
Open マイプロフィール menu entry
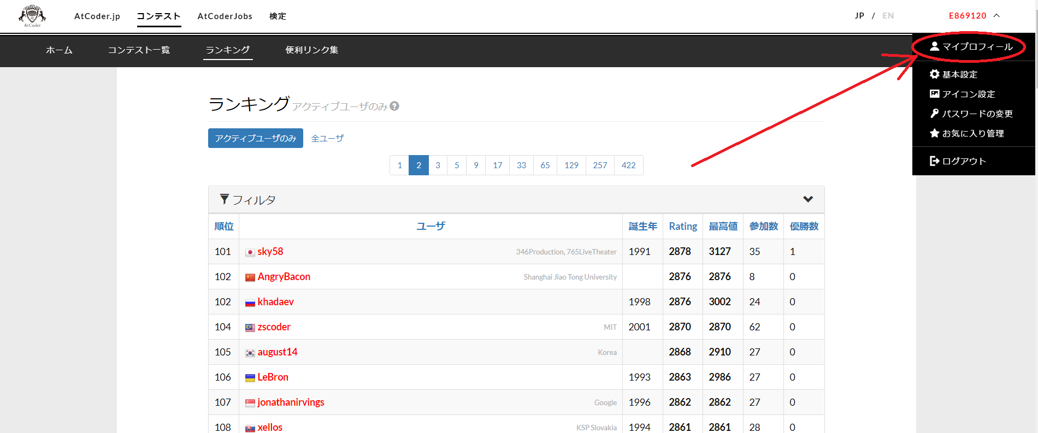pos(972,46)
